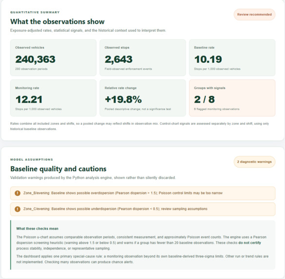Click the Zone_B/evening overdispersion warning text
The image size is (285, 279).
pos(123,193)
